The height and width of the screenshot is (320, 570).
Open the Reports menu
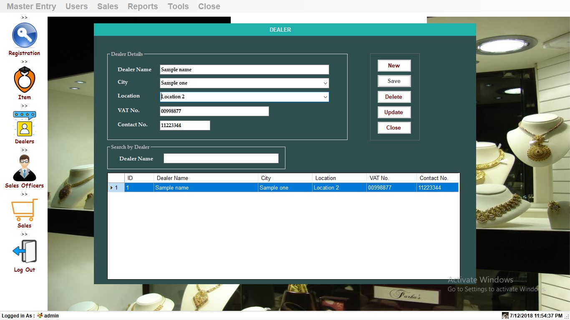click(x=142, y=6)
